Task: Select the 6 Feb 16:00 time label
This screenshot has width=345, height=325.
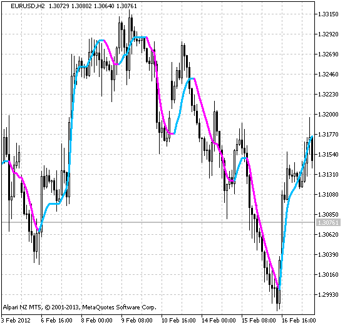Action: coord(57,320)
